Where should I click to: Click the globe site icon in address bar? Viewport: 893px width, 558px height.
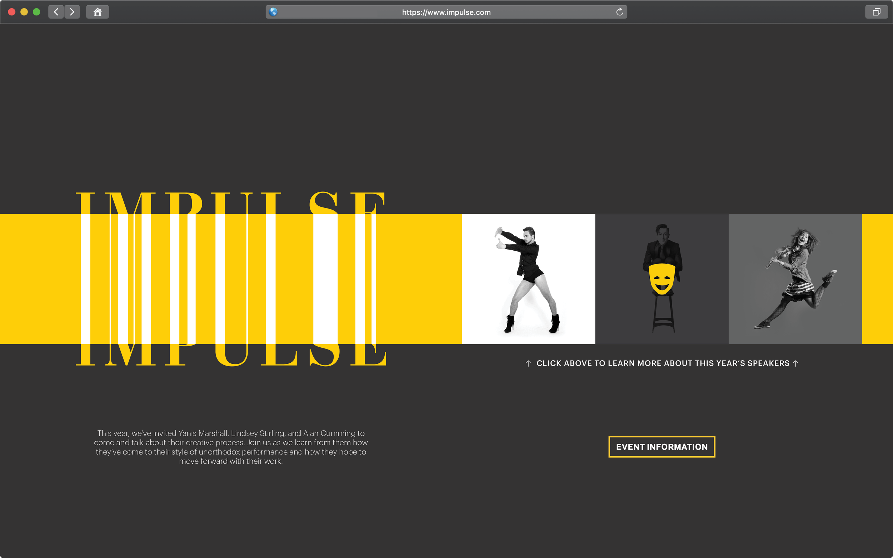click(273, 12)
